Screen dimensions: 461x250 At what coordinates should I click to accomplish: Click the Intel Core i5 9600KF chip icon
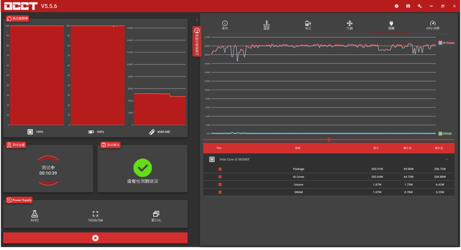(212, 159)
